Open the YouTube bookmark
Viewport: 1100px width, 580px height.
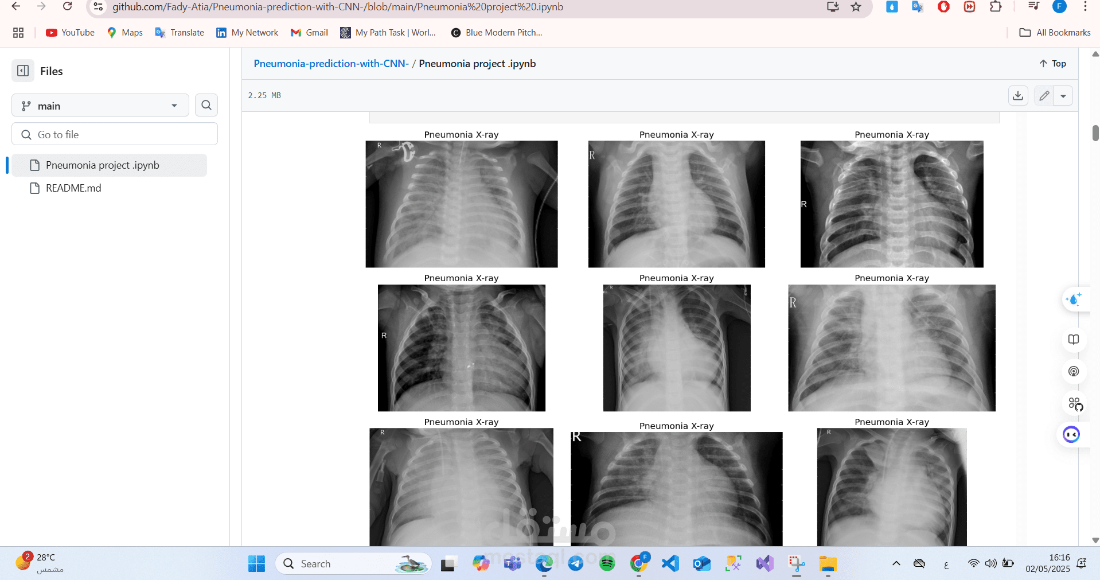pyautogui.click(x=71, y=33)
